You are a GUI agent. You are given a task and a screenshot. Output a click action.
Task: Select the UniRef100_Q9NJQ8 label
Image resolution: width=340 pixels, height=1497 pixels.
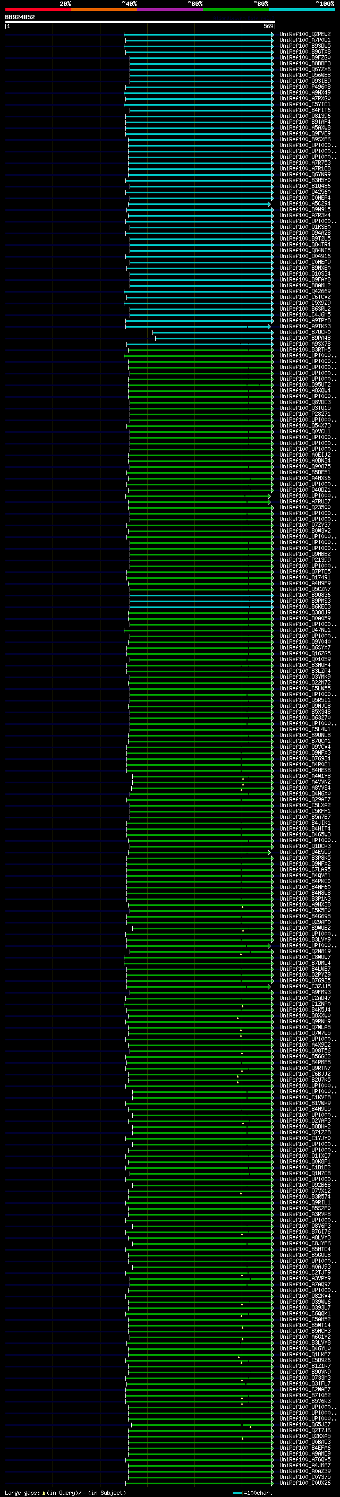click(x=304, y=706)
